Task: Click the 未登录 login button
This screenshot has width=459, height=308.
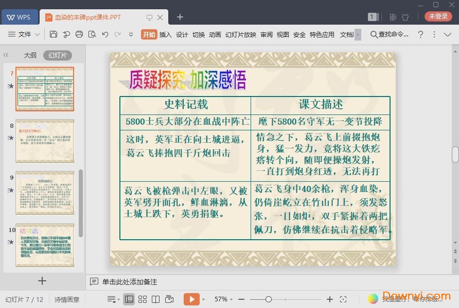Action: pyautogui.click(x=438, y=16)
